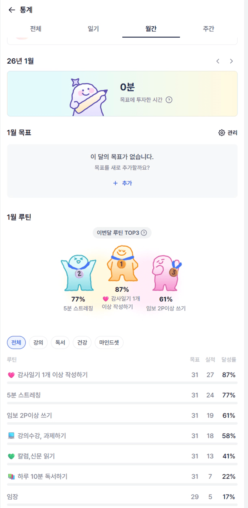248x508 pixels.
Task: Select the 마인드셋 routine filter chip
Action: click(x=109, y=342)
